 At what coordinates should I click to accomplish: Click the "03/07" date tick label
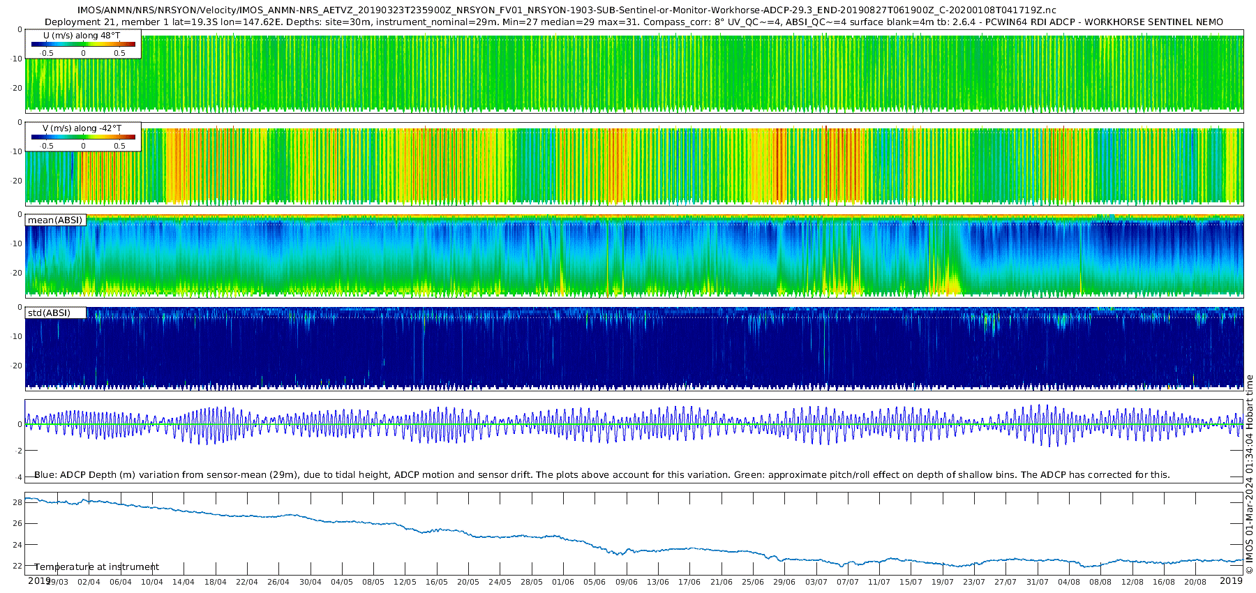coord(816,582)
